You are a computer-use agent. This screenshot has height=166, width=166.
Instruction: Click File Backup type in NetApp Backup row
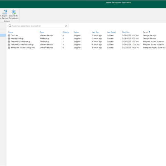[44, 39]
